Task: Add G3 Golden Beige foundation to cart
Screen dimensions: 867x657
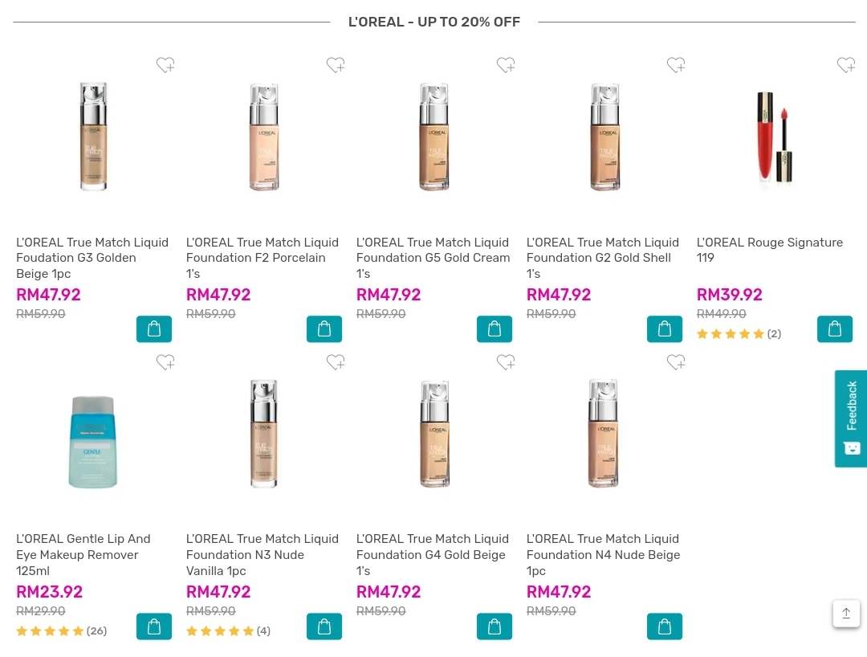Action: (x=154, y=329)
